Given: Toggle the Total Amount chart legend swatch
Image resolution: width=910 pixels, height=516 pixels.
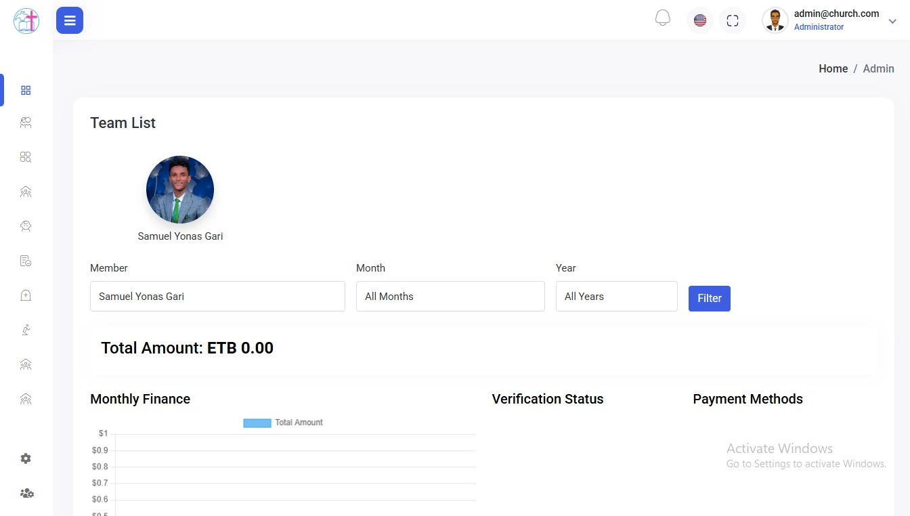Looking at the screenshot, I should pyautogui.click(x=257, y=423).
